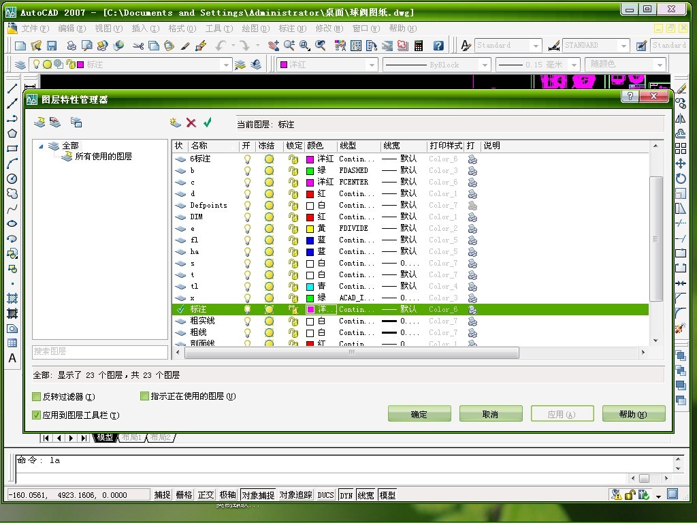Click the 确定 button
This screenshot has width=697, height=523.
point(419,414)
